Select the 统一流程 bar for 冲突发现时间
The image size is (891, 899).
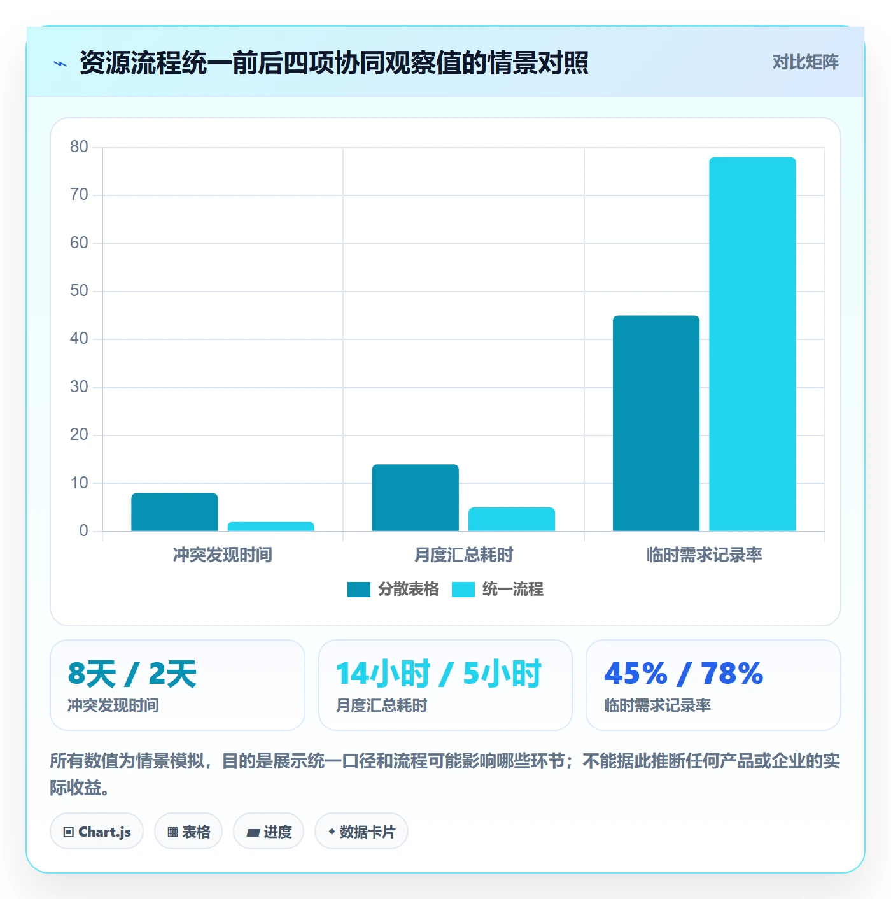click(x=271, y=527)
